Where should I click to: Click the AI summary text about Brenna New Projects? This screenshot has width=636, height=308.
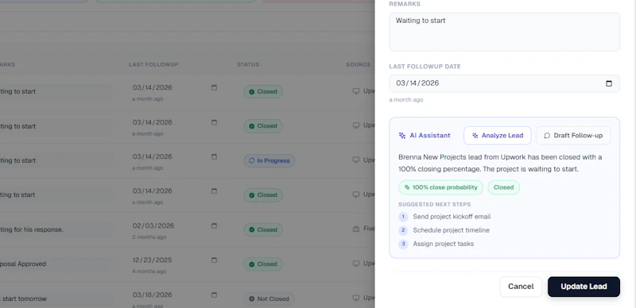tap(500, 163)
